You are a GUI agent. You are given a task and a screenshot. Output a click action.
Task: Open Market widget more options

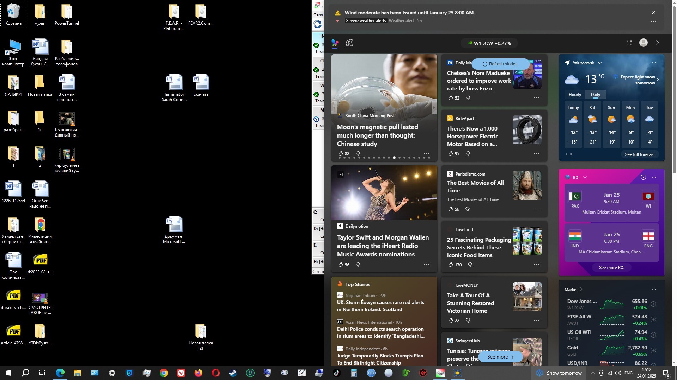654,290
